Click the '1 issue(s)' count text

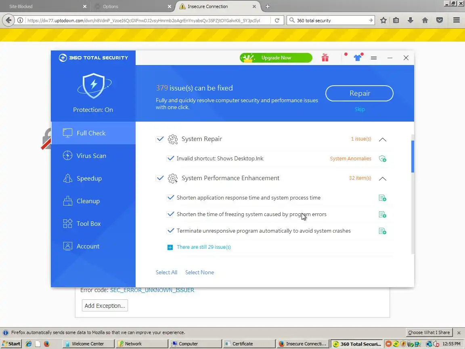click(x=361, y=139)
